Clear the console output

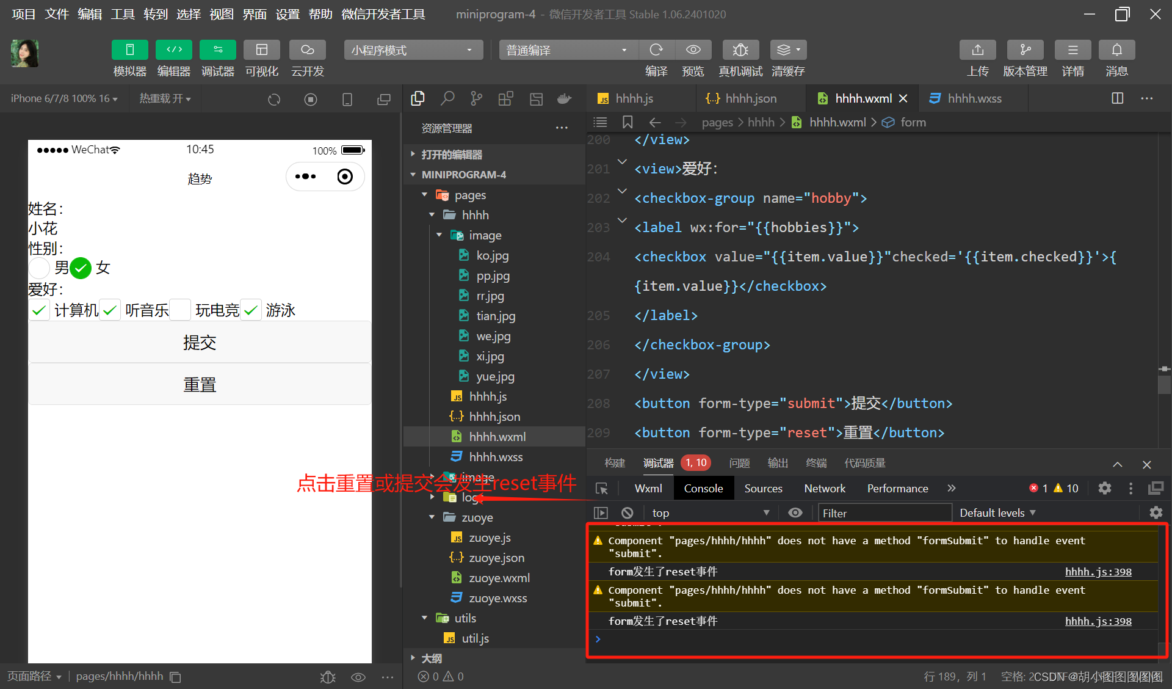(x=627, y=513)
